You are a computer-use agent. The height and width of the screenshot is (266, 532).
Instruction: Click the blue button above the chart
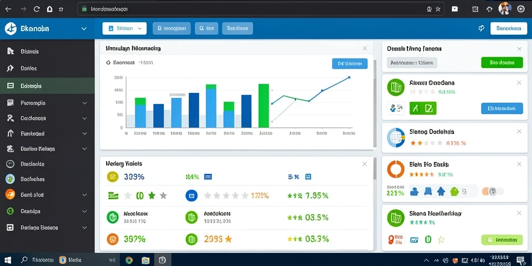350,63
